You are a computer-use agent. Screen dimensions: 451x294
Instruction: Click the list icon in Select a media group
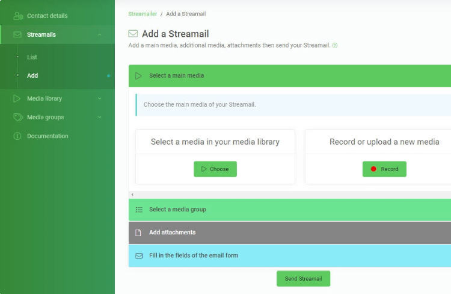click(x=139, y=210)
